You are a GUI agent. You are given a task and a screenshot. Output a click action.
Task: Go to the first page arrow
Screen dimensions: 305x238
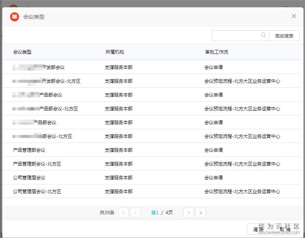(x=124, y=213)
